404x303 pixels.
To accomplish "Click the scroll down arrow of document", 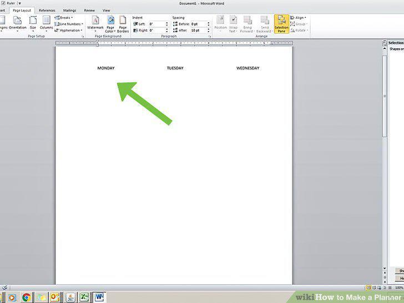I will 385,268.
